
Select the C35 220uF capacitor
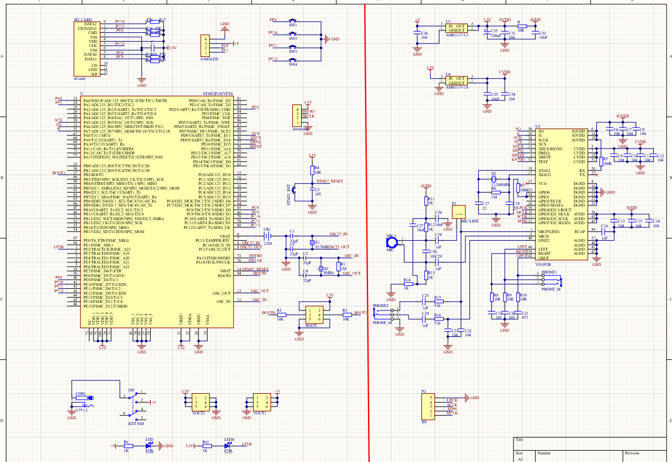(x=487, y=33)
